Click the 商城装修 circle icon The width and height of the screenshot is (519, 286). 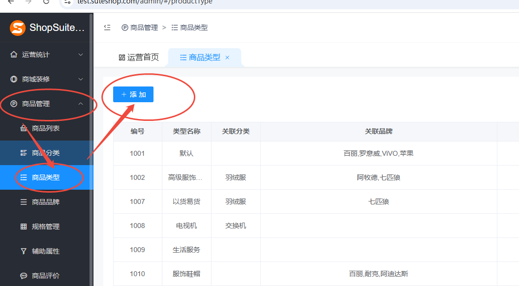(x=14, y=79)
